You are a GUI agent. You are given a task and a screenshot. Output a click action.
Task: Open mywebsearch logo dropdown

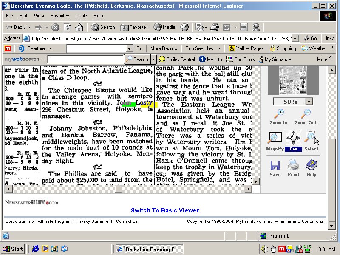44,59
